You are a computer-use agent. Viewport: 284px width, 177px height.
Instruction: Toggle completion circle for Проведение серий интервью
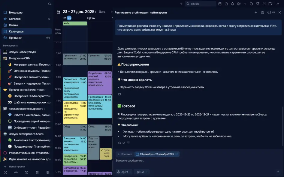pos(10,121)
